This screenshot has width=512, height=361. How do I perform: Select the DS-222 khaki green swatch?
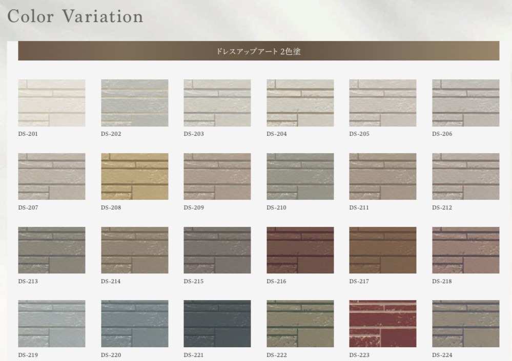pos(300,324)
